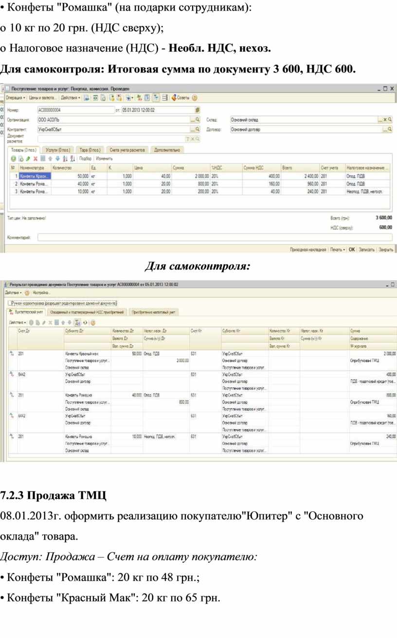
Task: Click the Закрыть button
Action: 386,249
